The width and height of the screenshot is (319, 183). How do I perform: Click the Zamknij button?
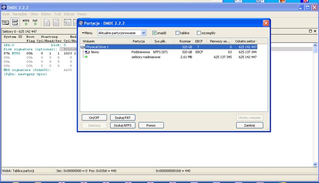tap(250, 125)
